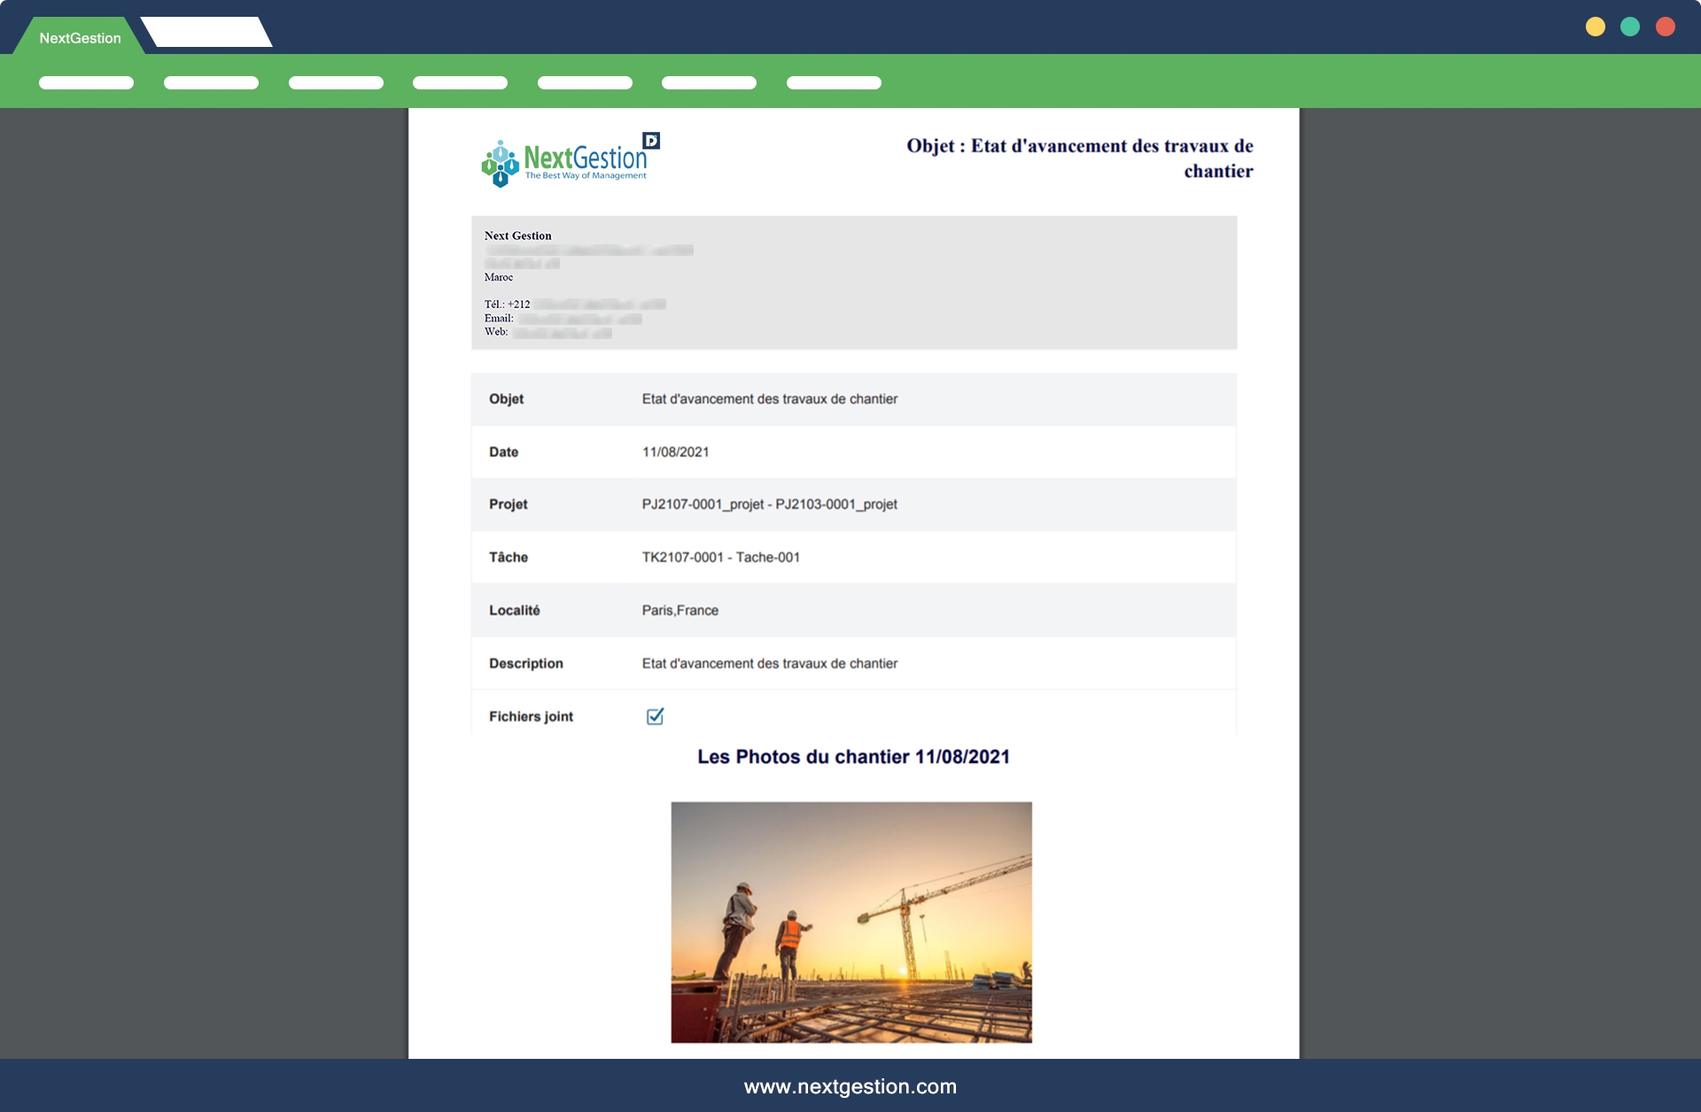Click the yellow window control dot
The height and width of the screenshot is (1112, 1701).
coord(1595,27)
